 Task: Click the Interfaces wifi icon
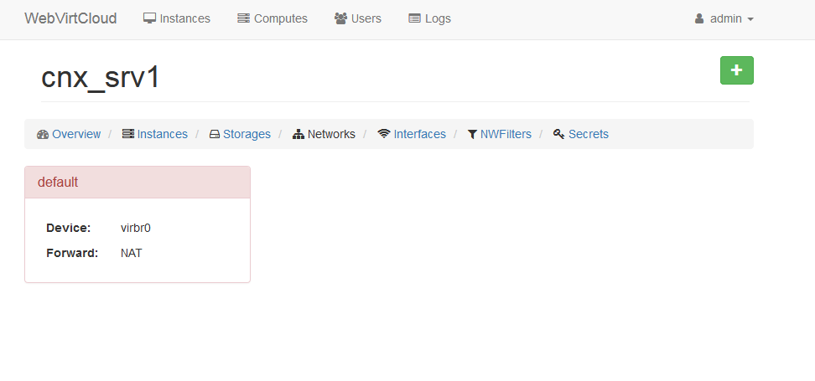click(384, 134)
